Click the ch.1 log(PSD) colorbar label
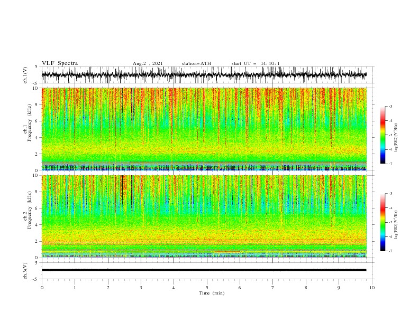419x323 pixels. [396, 138]
